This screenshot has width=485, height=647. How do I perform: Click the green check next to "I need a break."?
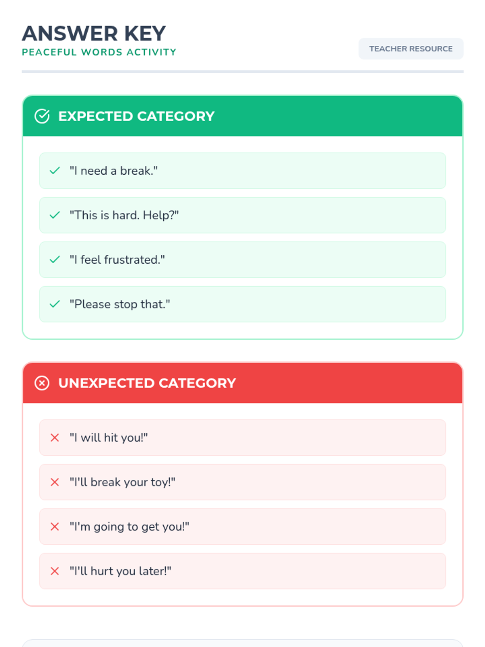55,171
